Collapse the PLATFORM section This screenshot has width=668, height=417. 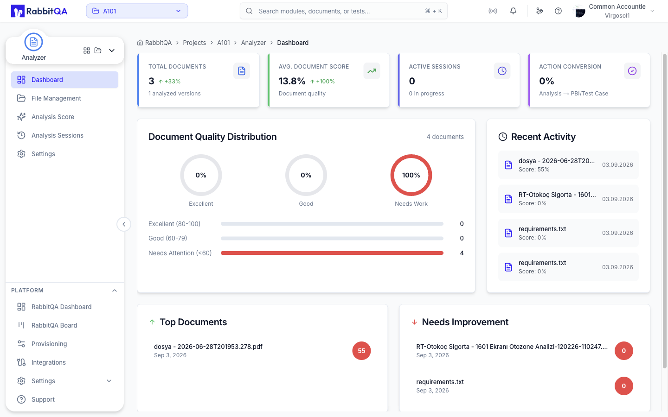115,291
